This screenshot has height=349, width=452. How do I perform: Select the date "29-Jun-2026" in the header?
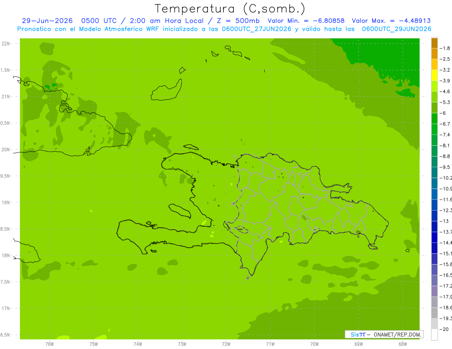[x=47, y=21]
